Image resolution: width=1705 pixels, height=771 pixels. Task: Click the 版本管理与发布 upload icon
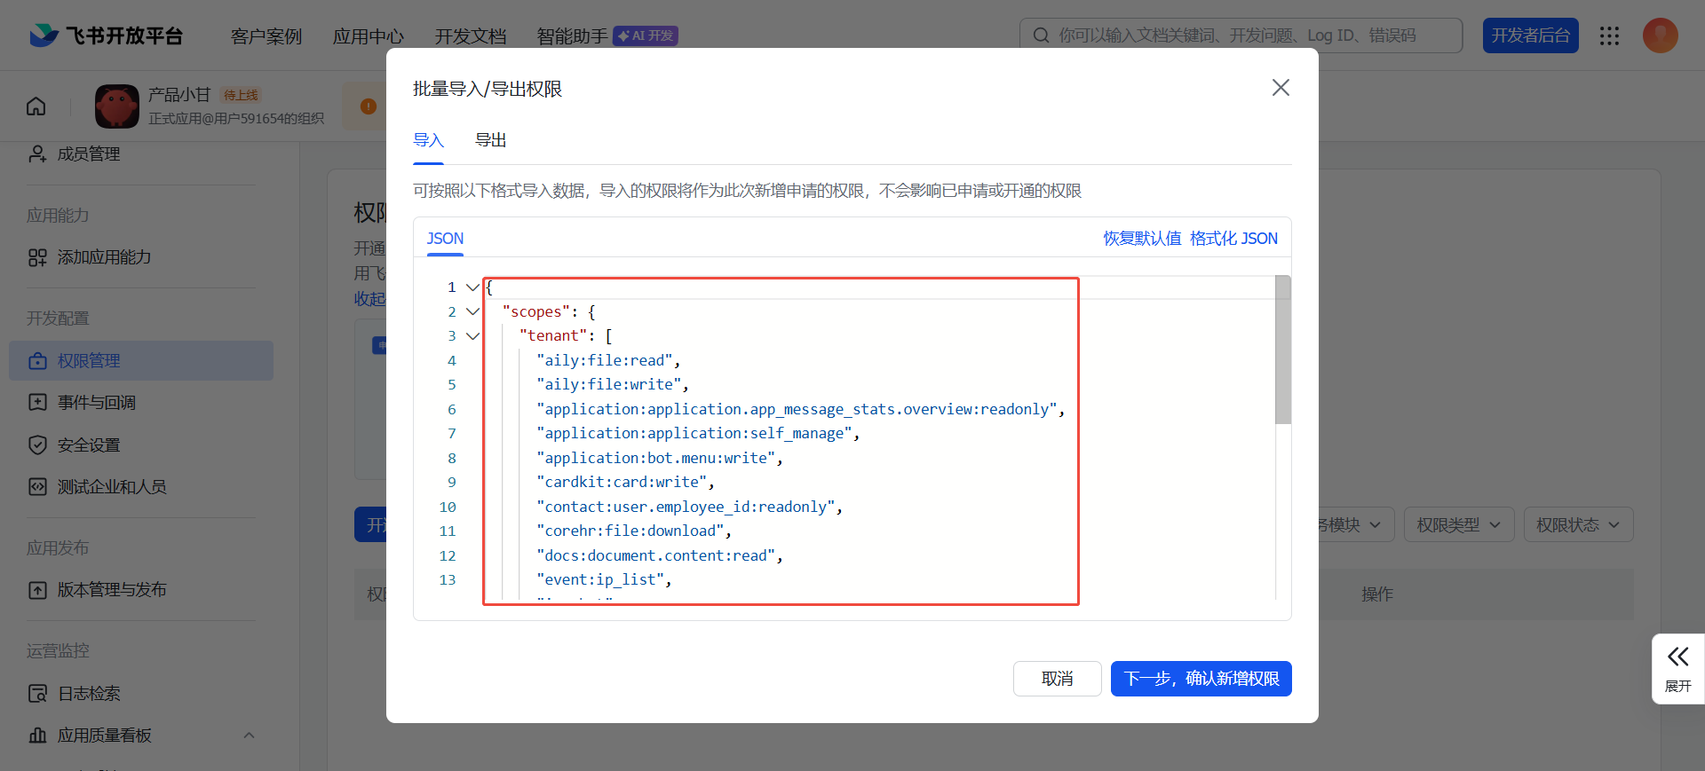pyautogui.click(x=37, y=590)
